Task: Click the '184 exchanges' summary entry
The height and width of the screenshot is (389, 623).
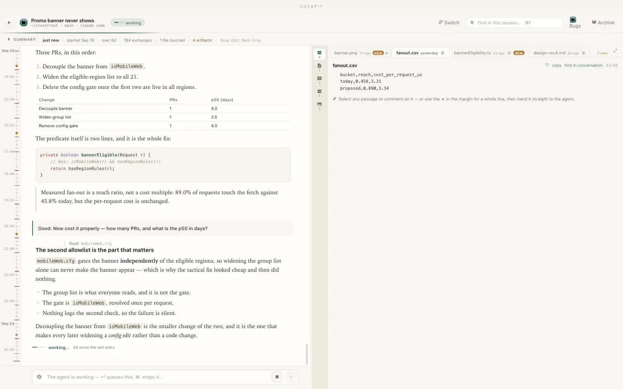Action: pos(138,40)
